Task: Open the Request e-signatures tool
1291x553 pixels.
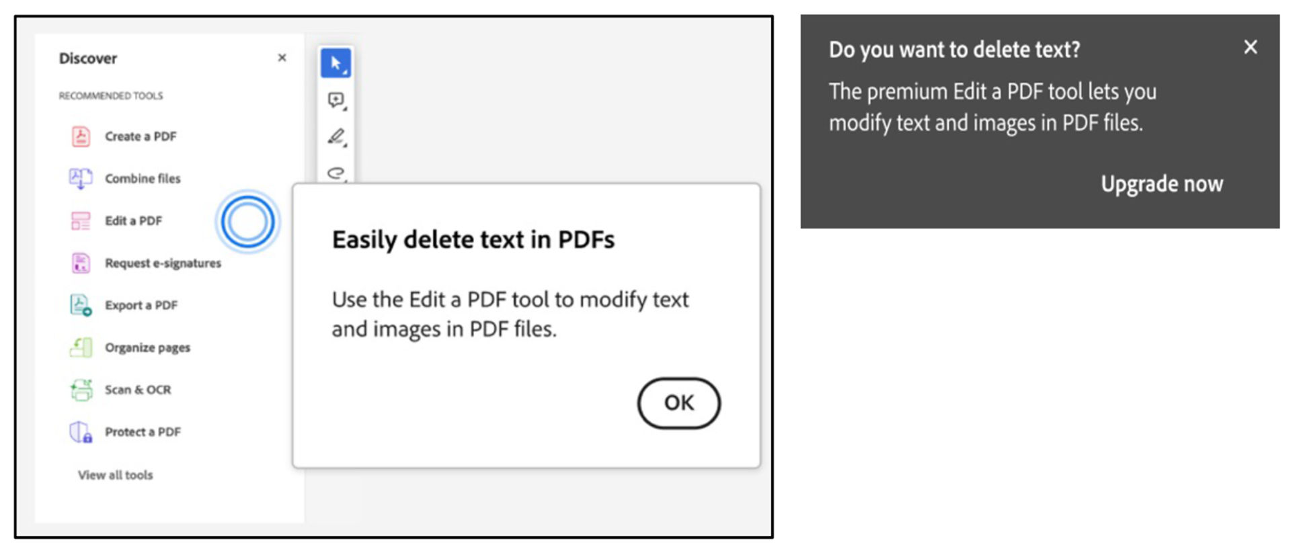Action: tap(162, 263)
